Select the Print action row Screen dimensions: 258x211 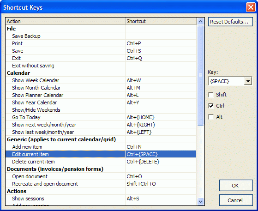point(101,43)
